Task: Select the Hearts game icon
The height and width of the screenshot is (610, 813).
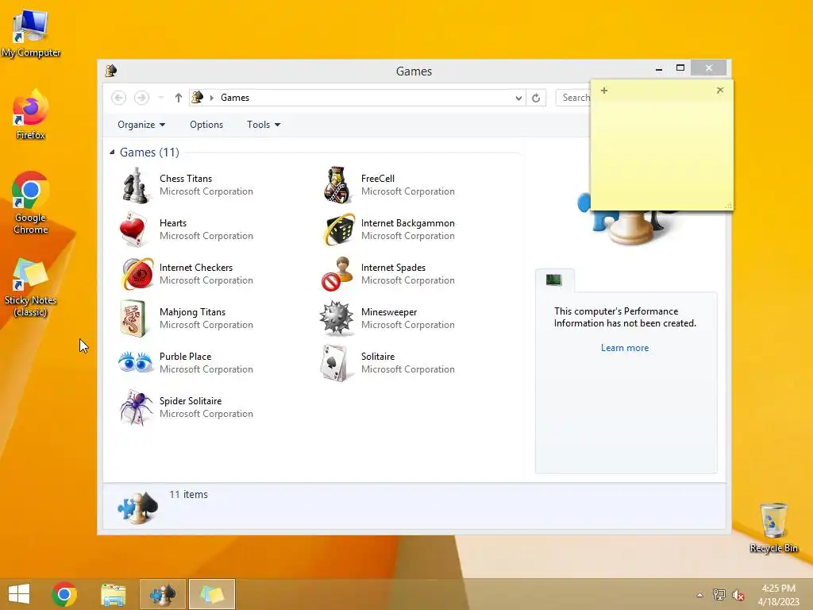Action: 133,230
